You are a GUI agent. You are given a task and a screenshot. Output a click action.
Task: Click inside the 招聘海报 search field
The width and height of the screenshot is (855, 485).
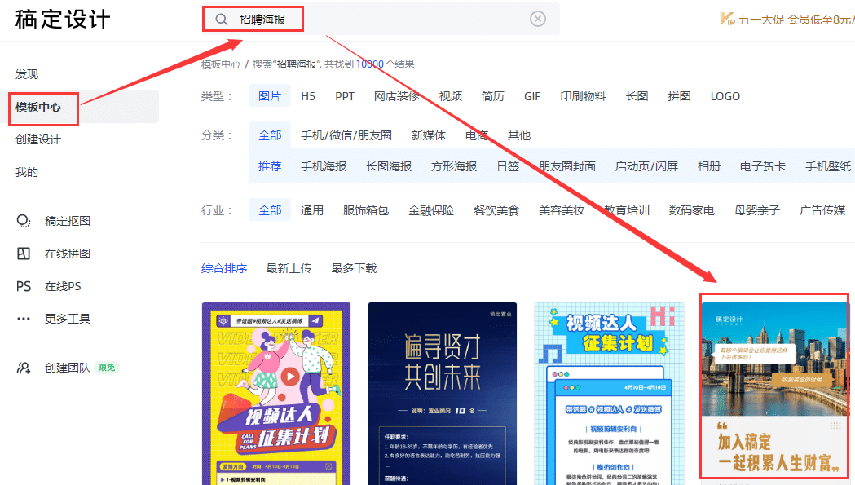(x=381, y=19)
